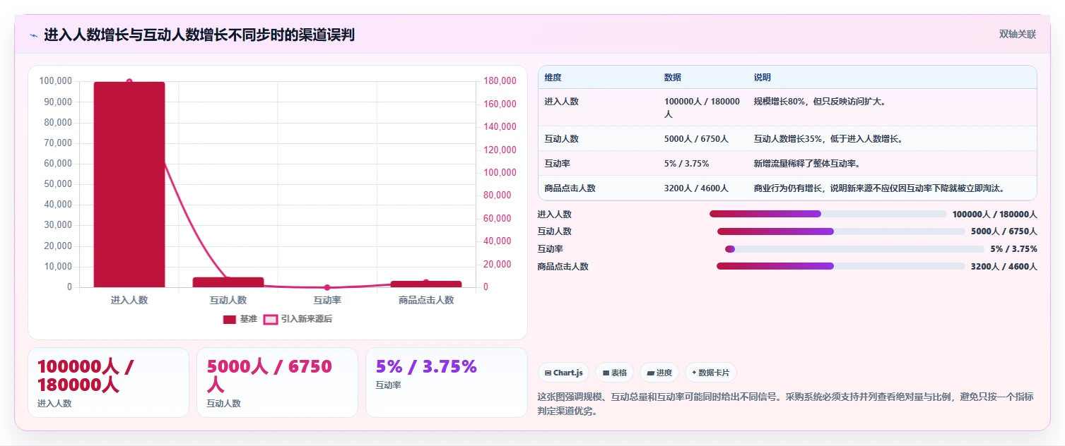The height and width of the screenshot is (446, 1065).
Task: Toggle the 引入新来源后 legend item
Action: (x=298, y=320)
